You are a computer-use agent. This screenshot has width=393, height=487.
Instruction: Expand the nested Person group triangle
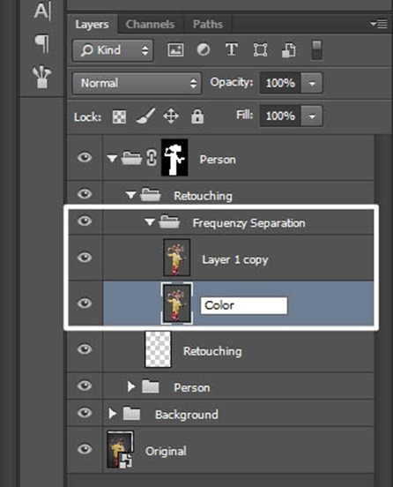pyautogui.click(x=131, y=386)
